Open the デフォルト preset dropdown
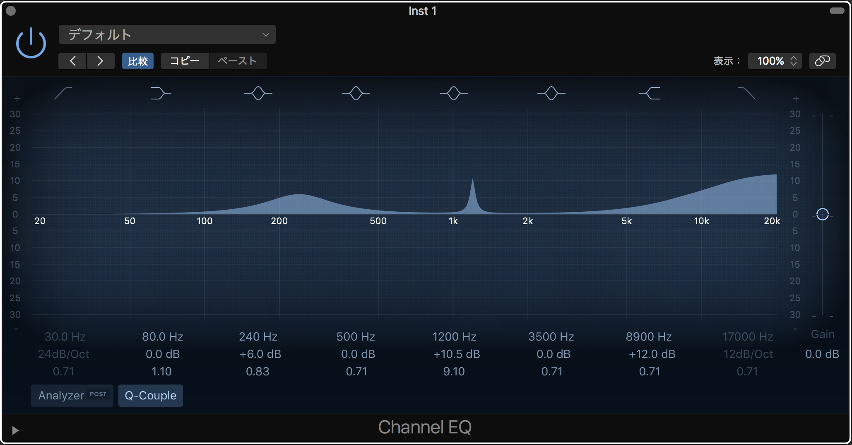852x445 pixels. pos(167,34)
